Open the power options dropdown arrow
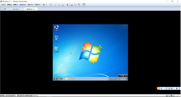The height and width of the screenshot is (97, 181). click(x=46, y=5)
